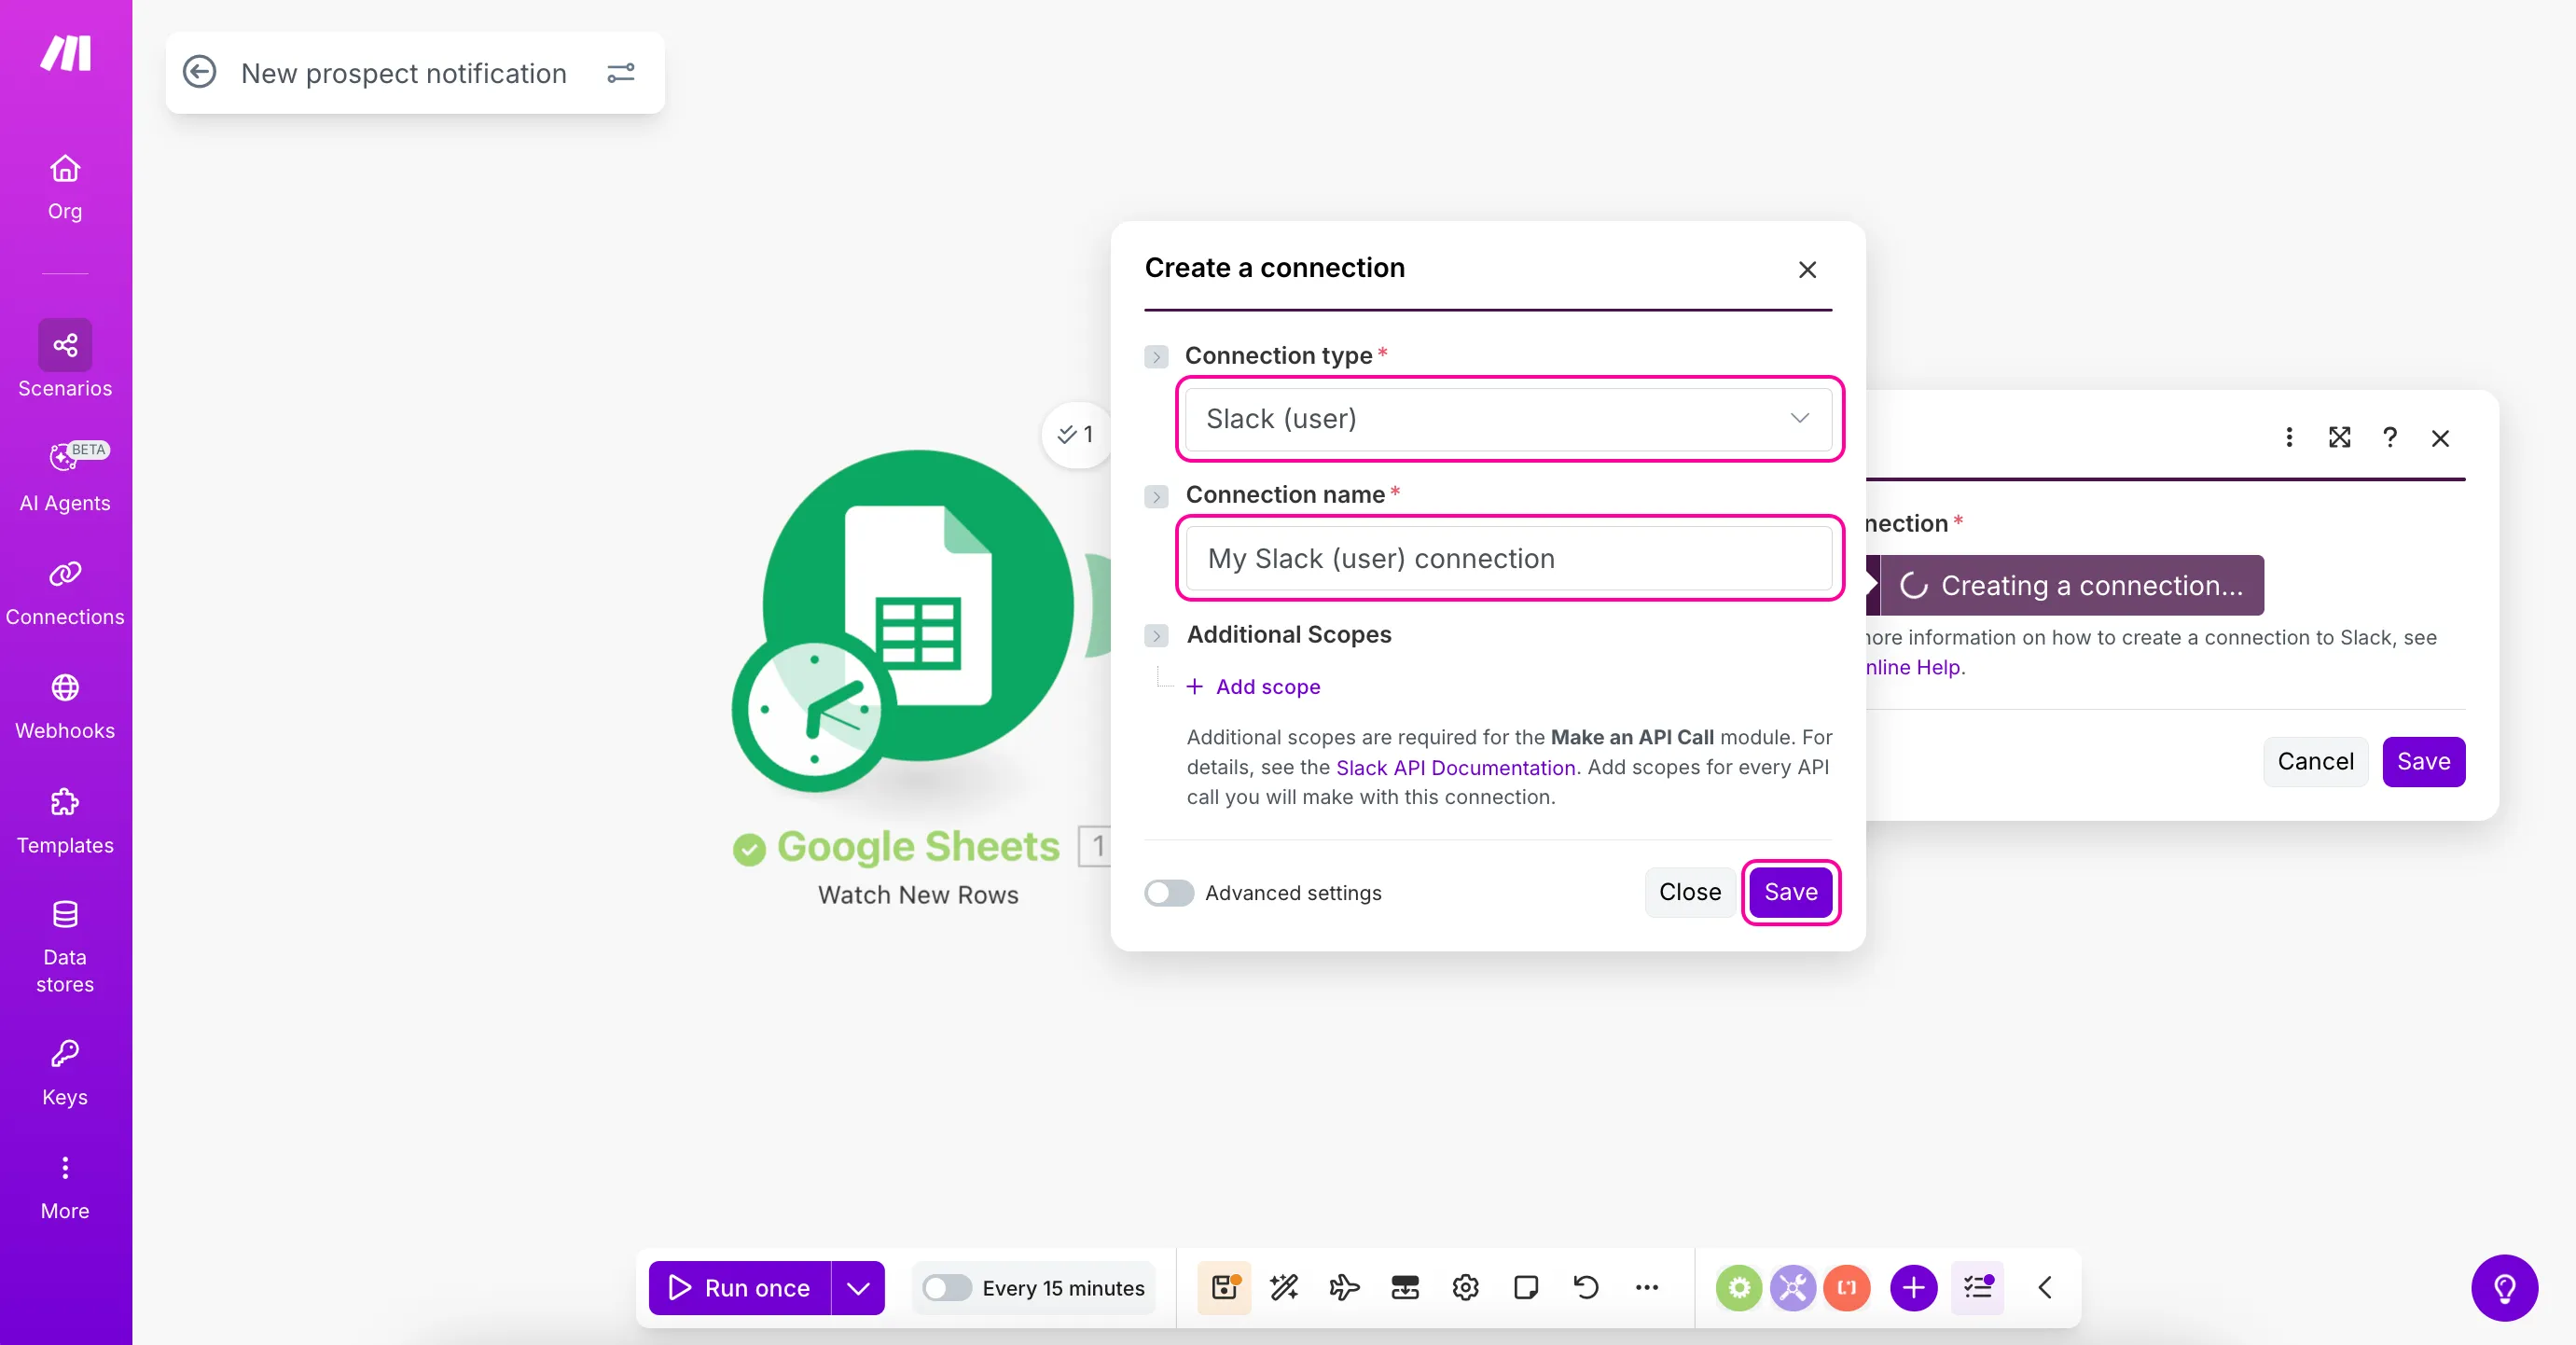
Task: Go back using the arrow beside scenario name
Action: (200, 72)
